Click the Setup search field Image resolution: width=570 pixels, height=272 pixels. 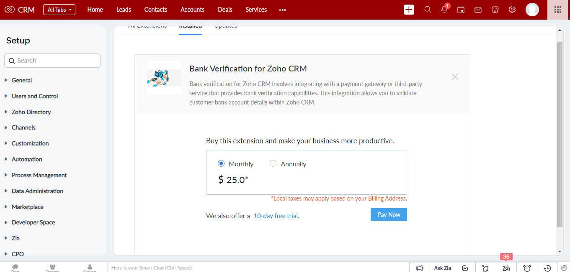pyautogui.click(x=52, y=61)
